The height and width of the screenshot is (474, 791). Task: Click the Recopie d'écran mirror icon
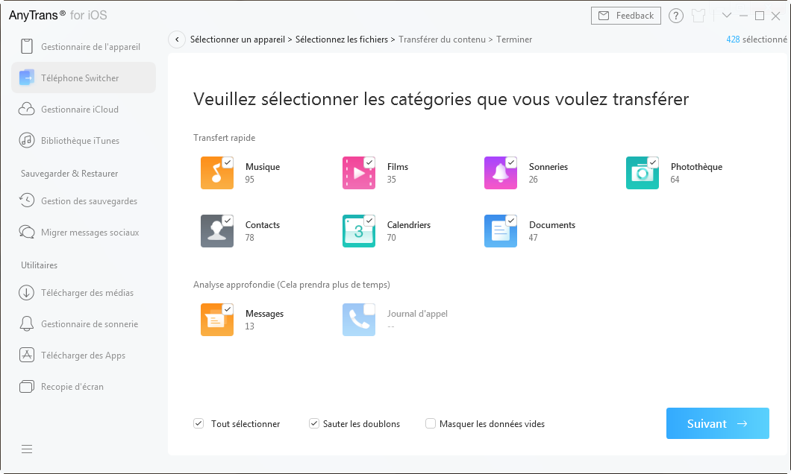[27, 386]
